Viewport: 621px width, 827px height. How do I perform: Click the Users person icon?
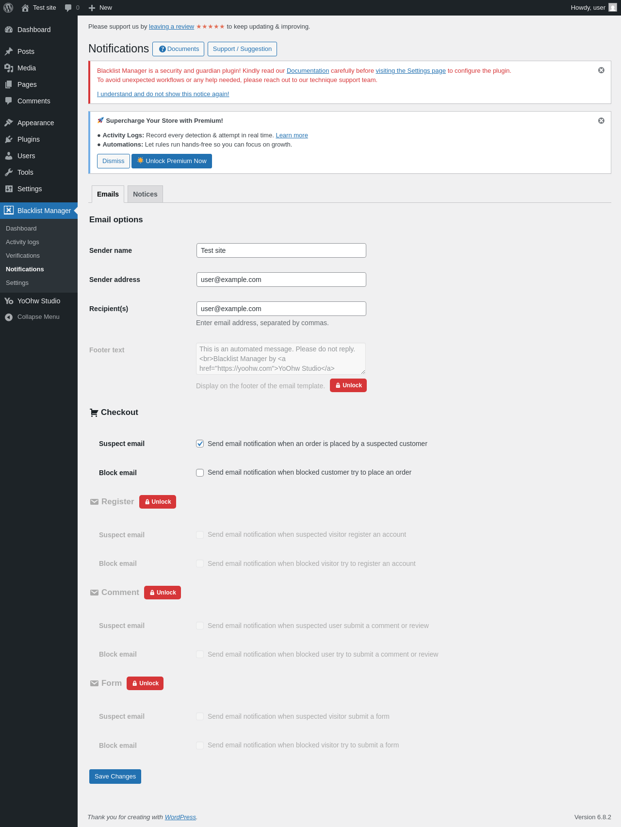coord(9,156)
